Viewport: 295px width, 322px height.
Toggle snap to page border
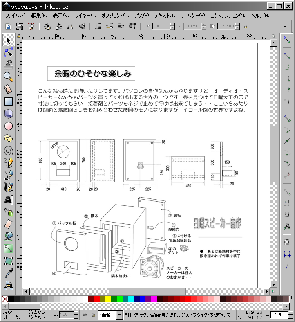pos(287,243)
